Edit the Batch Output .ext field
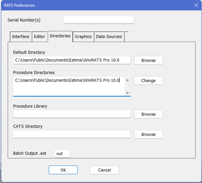The width and height of the screenshot is (202, 183). pos(62,154)
